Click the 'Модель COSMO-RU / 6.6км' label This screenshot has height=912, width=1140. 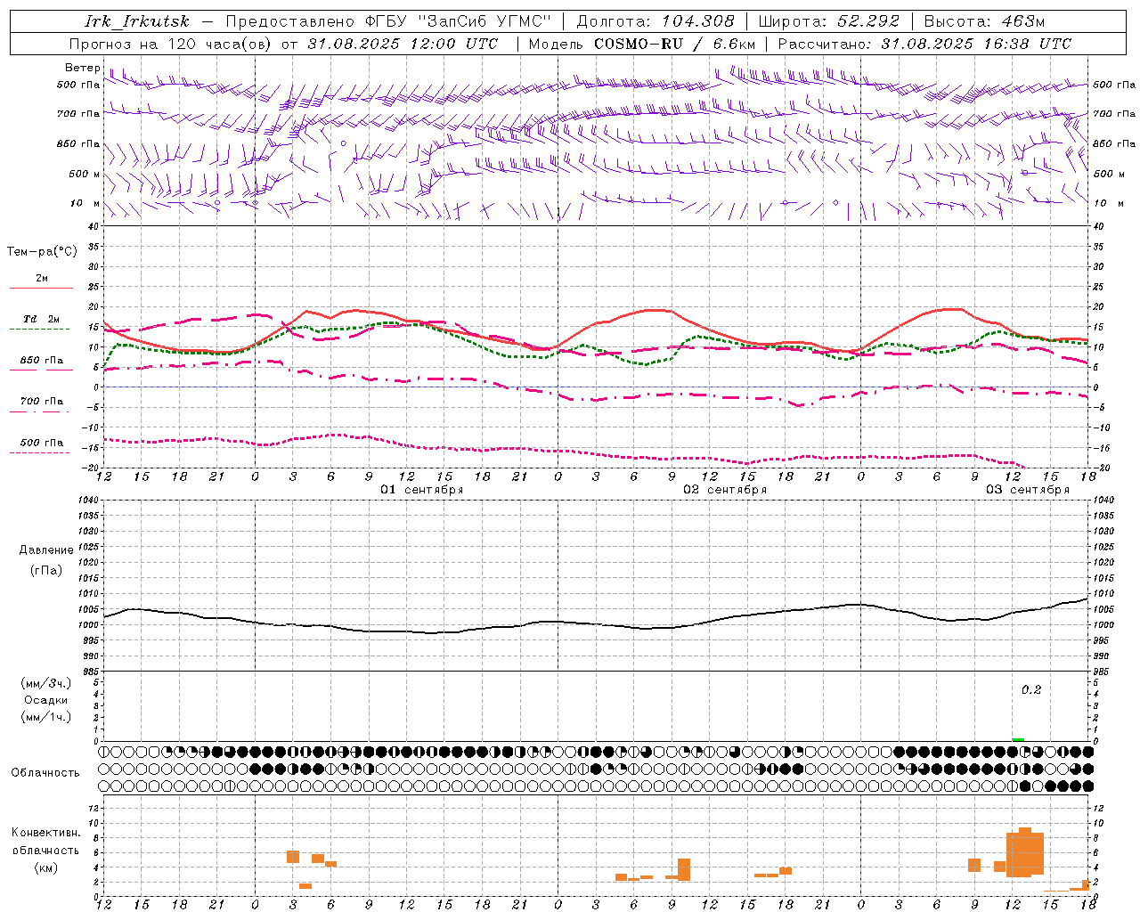click(x=641, y=44)
